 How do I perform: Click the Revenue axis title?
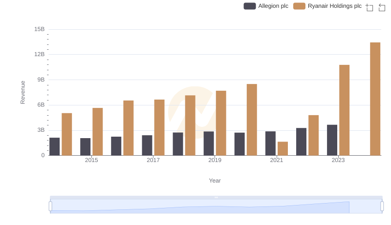(22, 92)
